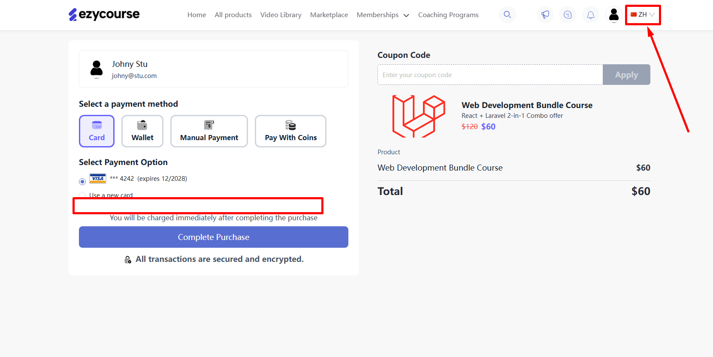Select Manual Payment method

tap(209, 131)
